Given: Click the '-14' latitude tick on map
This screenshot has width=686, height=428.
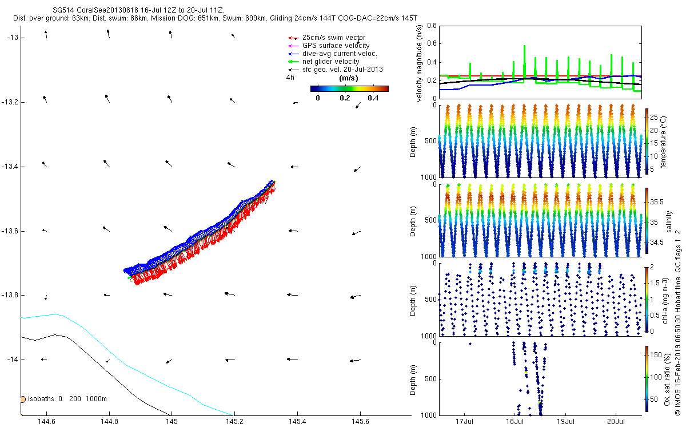Looking at the screenshot, I should tap(13, 360).
